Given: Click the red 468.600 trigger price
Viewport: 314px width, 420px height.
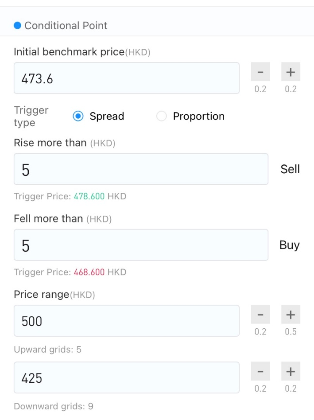Looking at the screenshot, I should click(89, 272).
